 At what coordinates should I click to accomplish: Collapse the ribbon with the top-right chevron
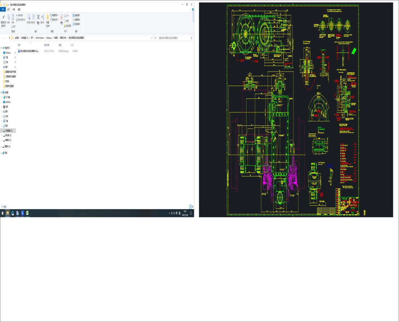click(191, 9)
